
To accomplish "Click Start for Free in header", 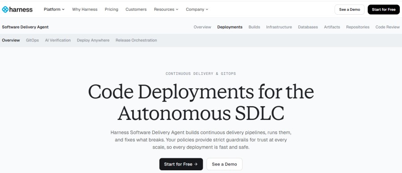I will point(384,9).
